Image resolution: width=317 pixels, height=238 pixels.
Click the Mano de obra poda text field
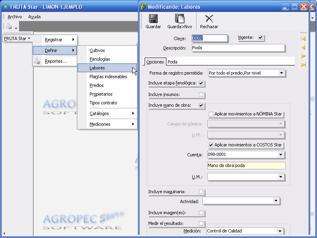246,165
